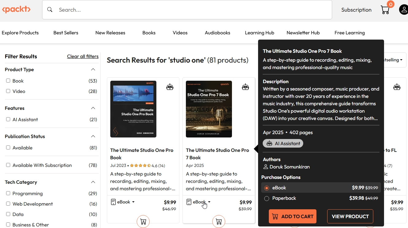Click the search magnifier icon

click(50, 10)
